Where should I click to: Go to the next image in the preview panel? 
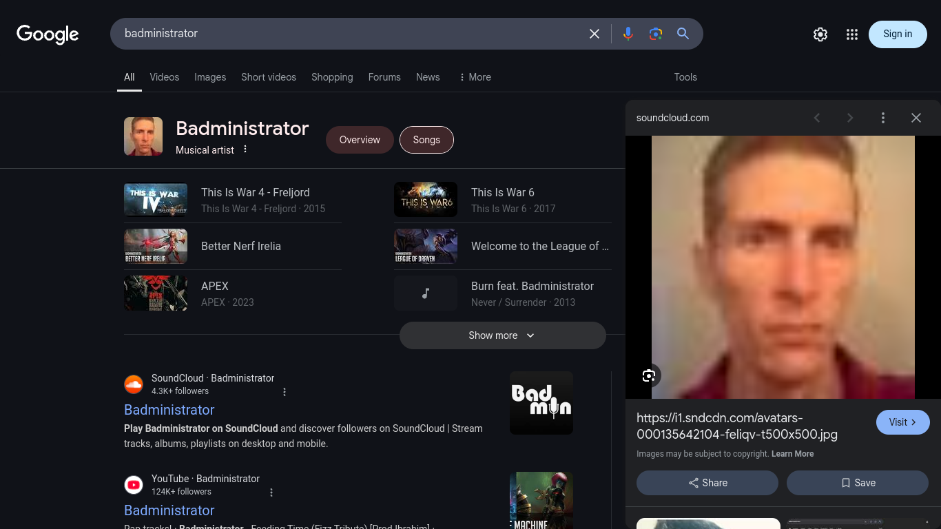click(850, 118)
